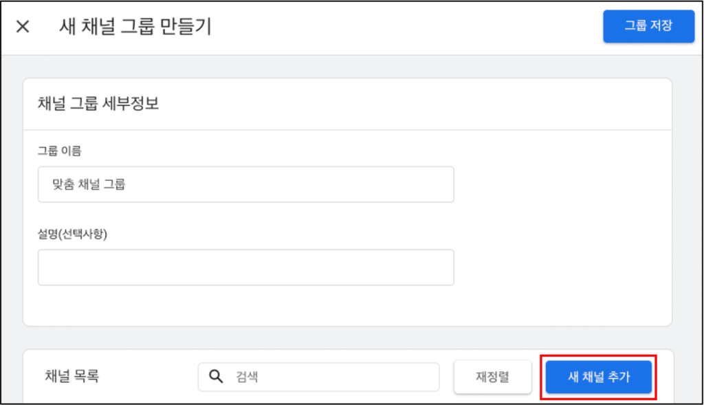Click the 채널 그룹 세부정보 card heading
This screenshot has height=405, width=704.
[x=98, y=103]
